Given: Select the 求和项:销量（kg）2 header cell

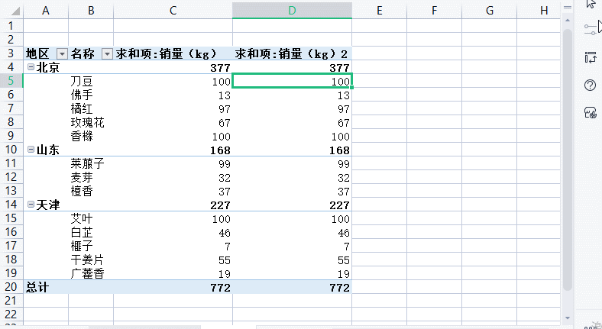Looking at the screenshot, I should click(x=292, y=54).
